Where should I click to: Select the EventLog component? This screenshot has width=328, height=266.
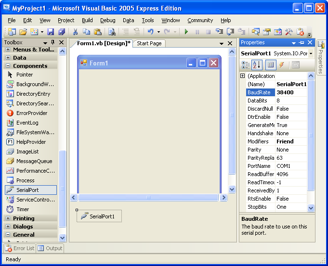(30, 123)
